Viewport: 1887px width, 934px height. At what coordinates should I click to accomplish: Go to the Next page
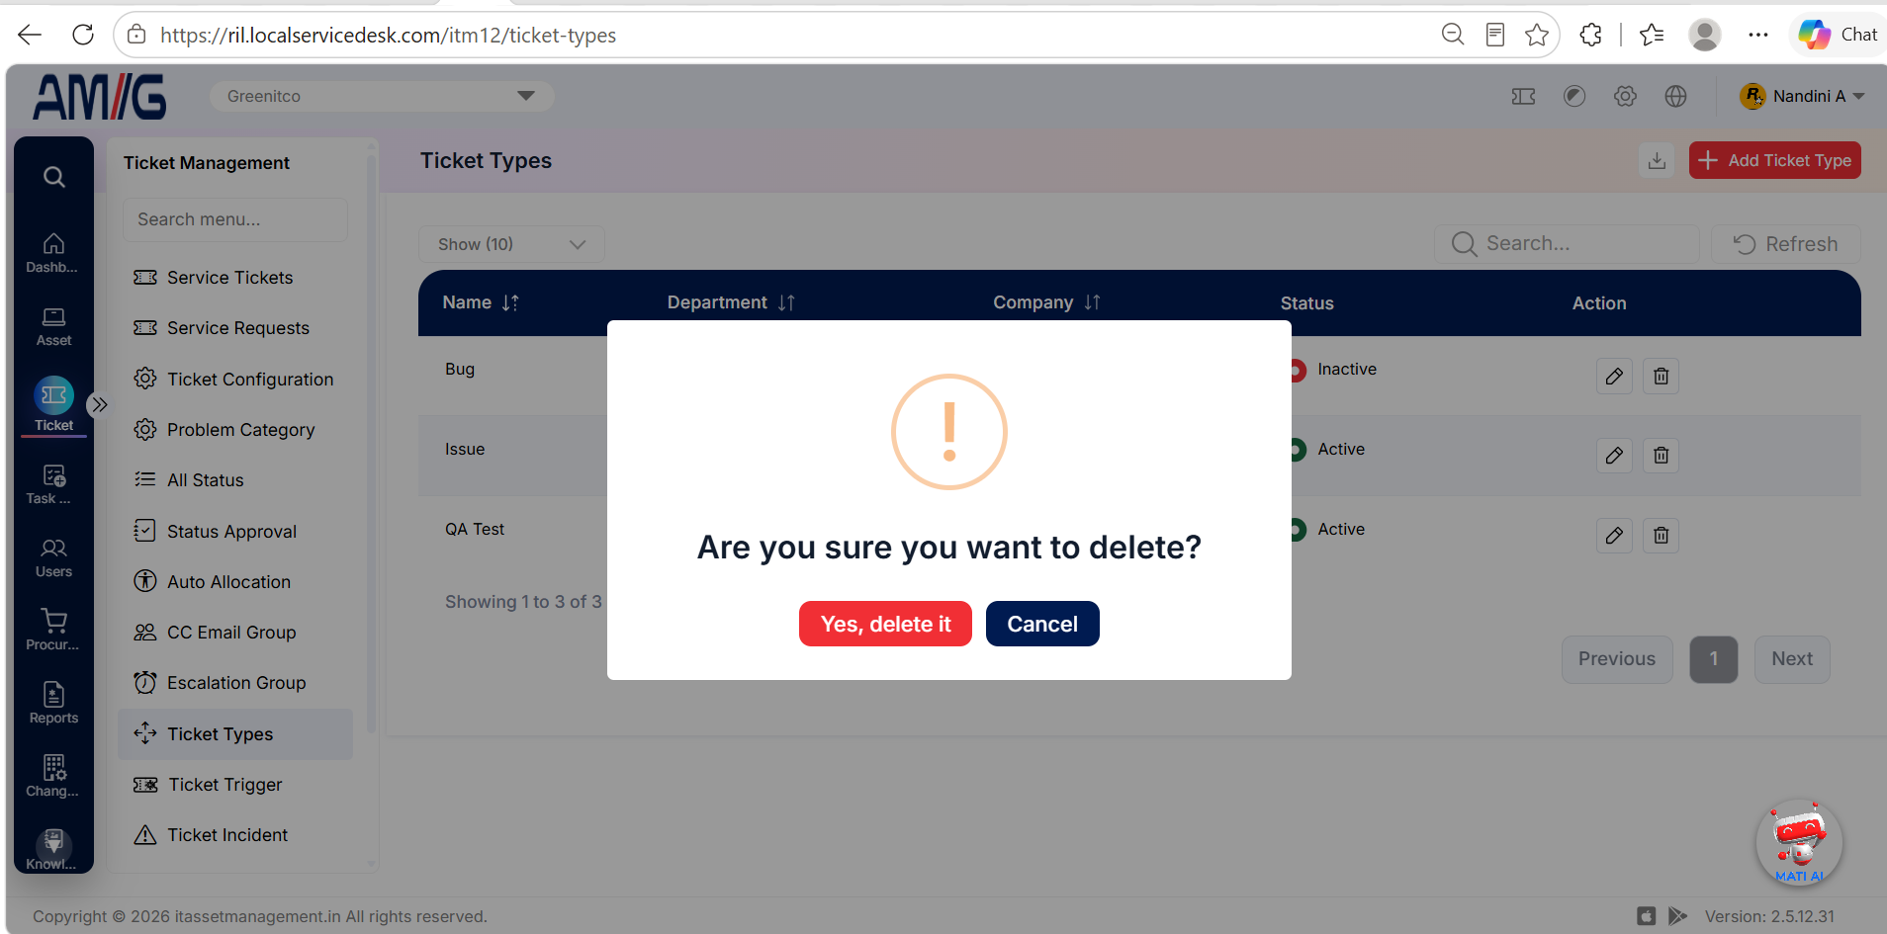click(x=1792, y=659)
